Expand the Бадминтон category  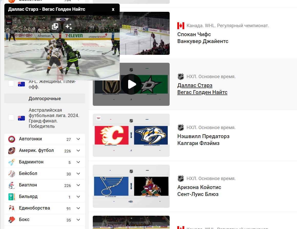coord(78,162)
